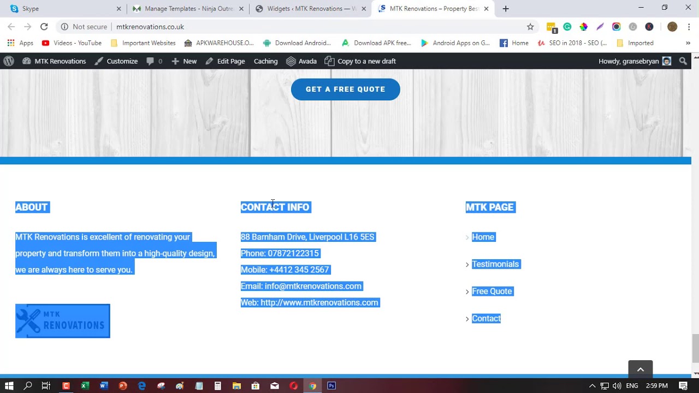Open the SEO in 2018 bookmark
This screenshot has width=699, height=393.
point(572,43)
